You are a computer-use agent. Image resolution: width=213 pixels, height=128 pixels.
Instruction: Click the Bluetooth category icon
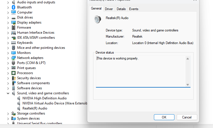(14, 7)
